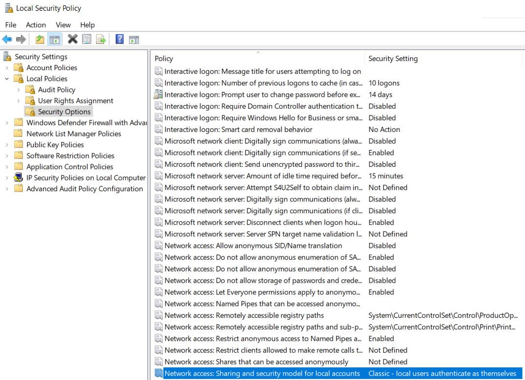Sort by the Policy column header
The height and width of the screenshot is (380, 525).
(x=164, y=59)
